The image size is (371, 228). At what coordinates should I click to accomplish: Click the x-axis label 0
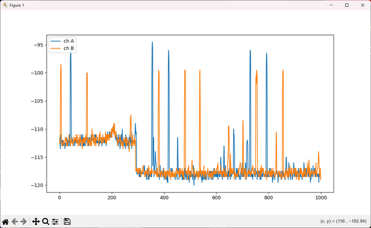tap(59, 198)
